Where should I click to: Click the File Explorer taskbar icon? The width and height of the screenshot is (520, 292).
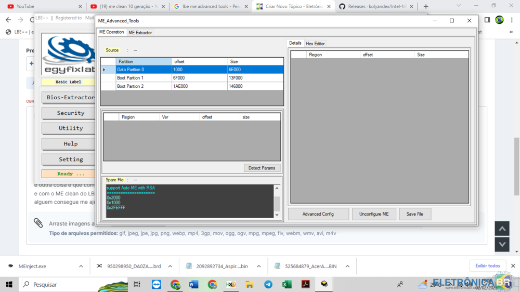[250, 284]
